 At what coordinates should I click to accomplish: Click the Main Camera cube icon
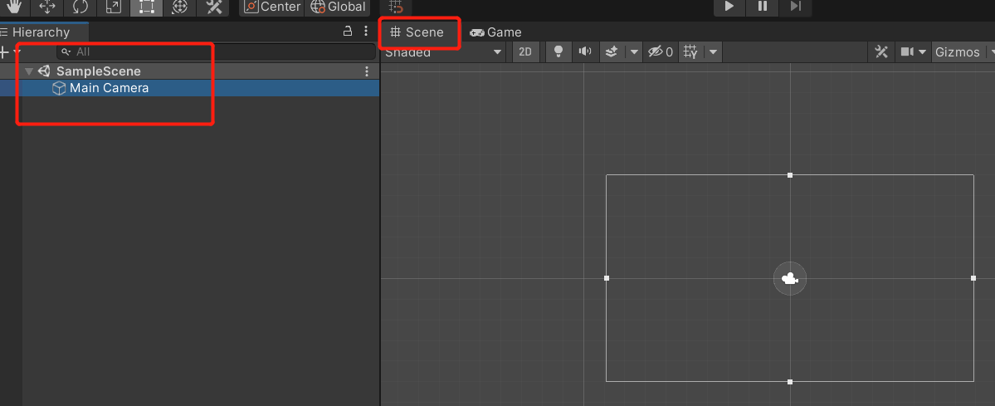point(59,88)
